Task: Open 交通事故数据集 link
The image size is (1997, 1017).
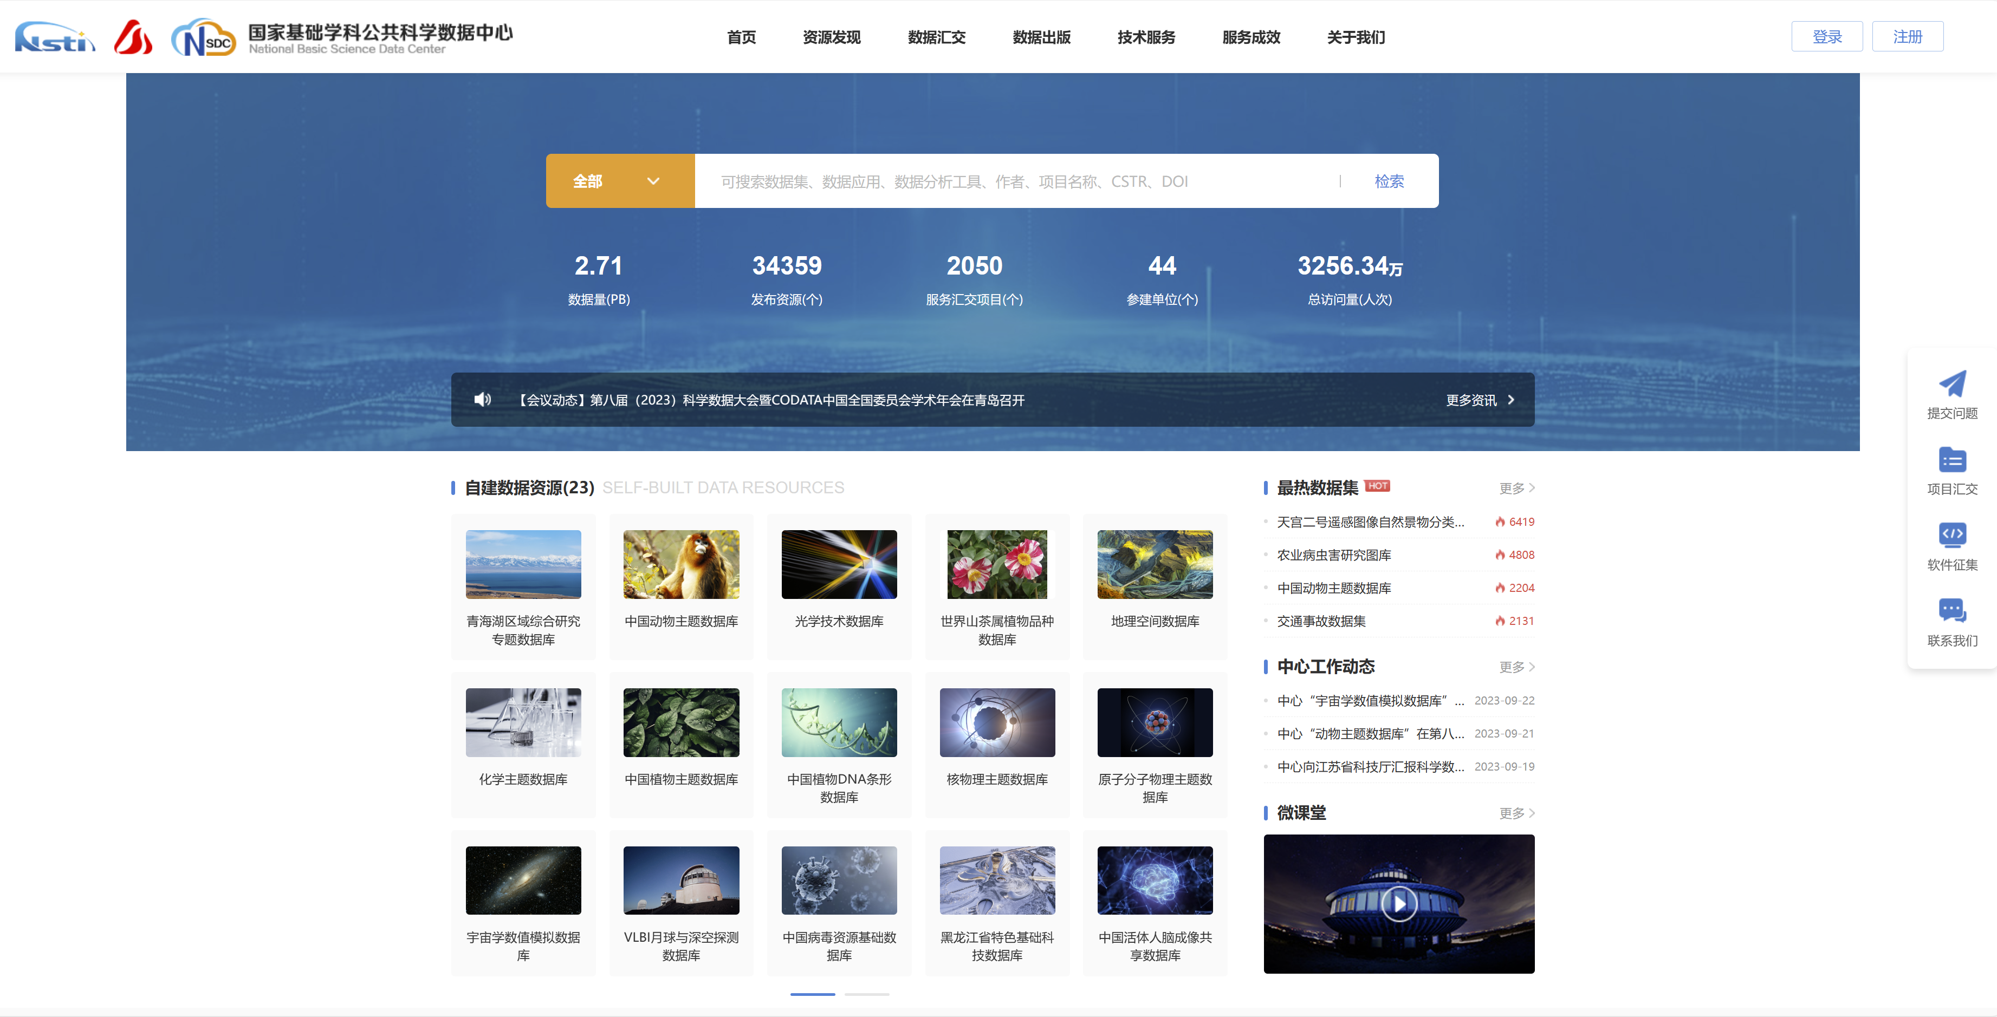Action: click(x=1321, y=621)
